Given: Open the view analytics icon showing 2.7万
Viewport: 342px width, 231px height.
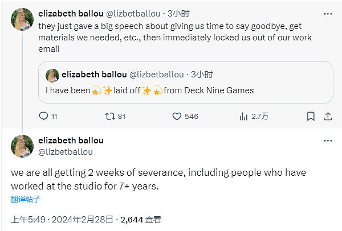Looking at the screenshot, I should [244, 116].
